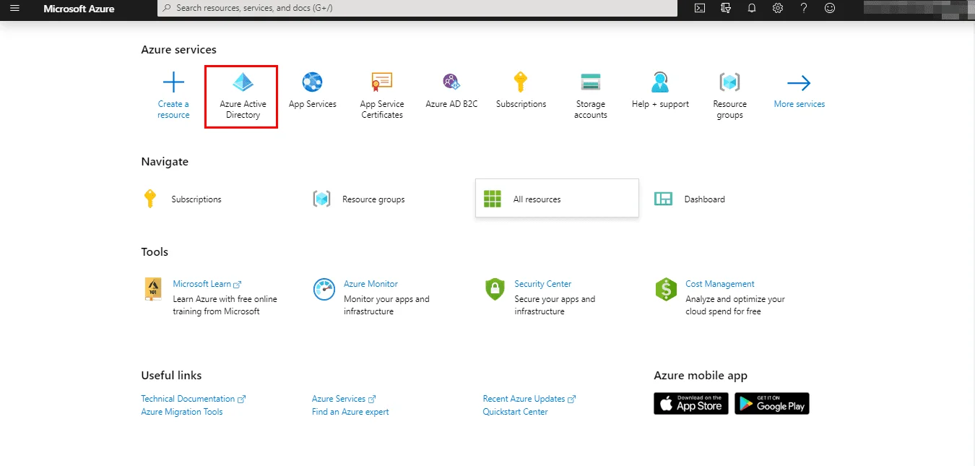This screenshot has height=466, width=975.
Task: Click the More services arrow icon
Action: tap(799, 82)
